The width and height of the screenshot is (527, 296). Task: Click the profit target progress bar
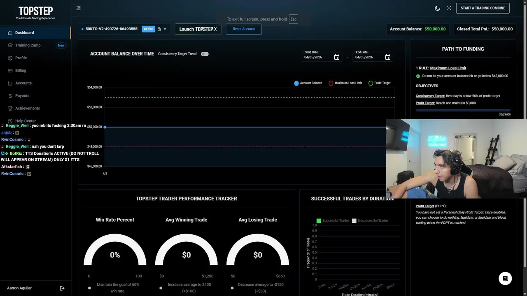(x=463, y=110)
